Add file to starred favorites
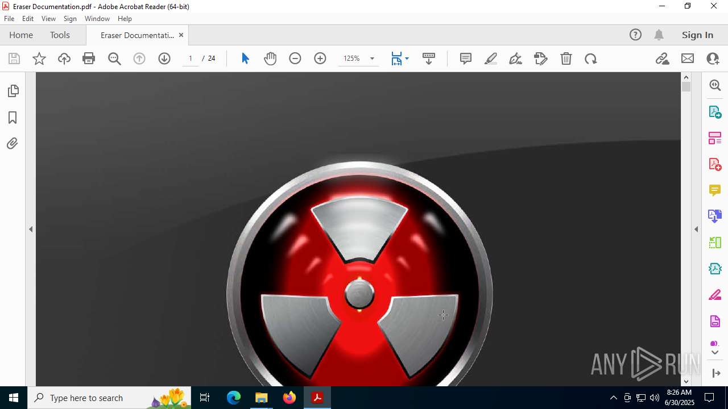This screenshot has width=728, height=409. click(39, 59)
